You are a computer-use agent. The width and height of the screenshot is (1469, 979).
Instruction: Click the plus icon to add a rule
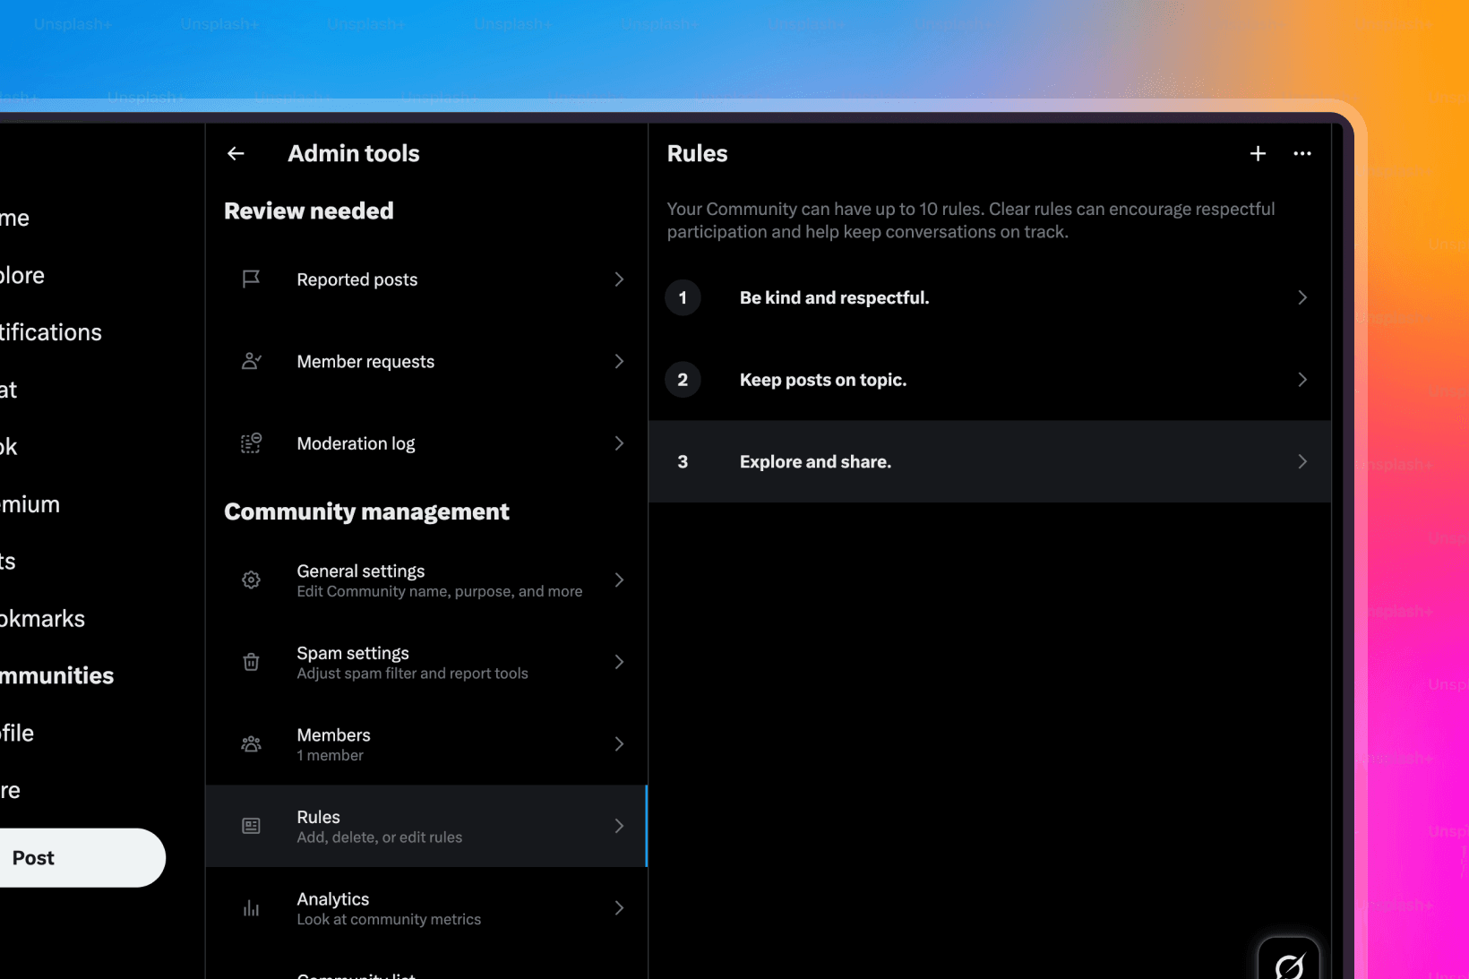1258,153
